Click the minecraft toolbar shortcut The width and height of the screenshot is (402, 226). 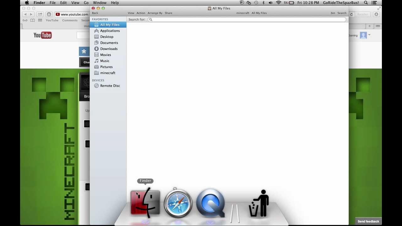pyautogui.click(x=243, y=13)
